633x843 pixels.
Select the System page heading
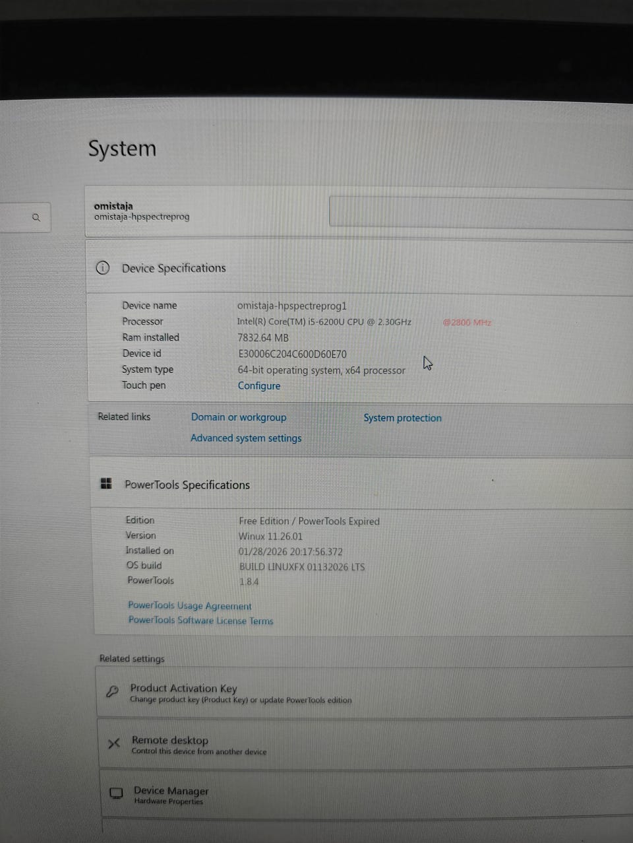click(x=123, y=149)
